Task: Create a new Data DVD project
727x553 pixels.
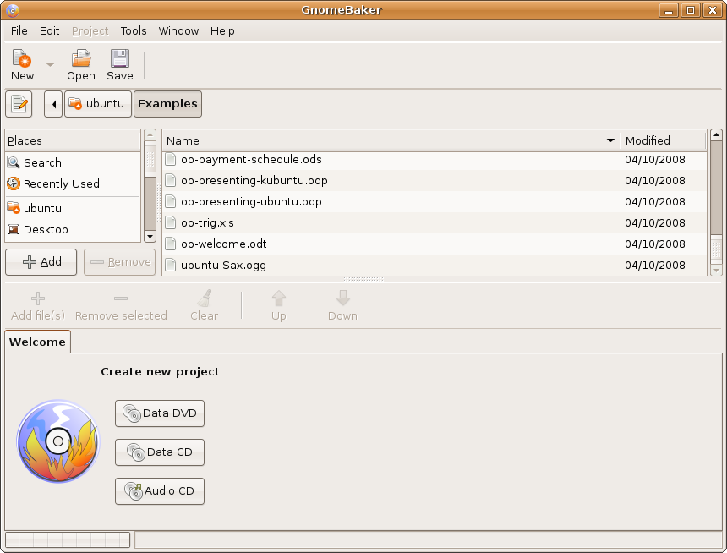Action: click(x=160, y=413)
